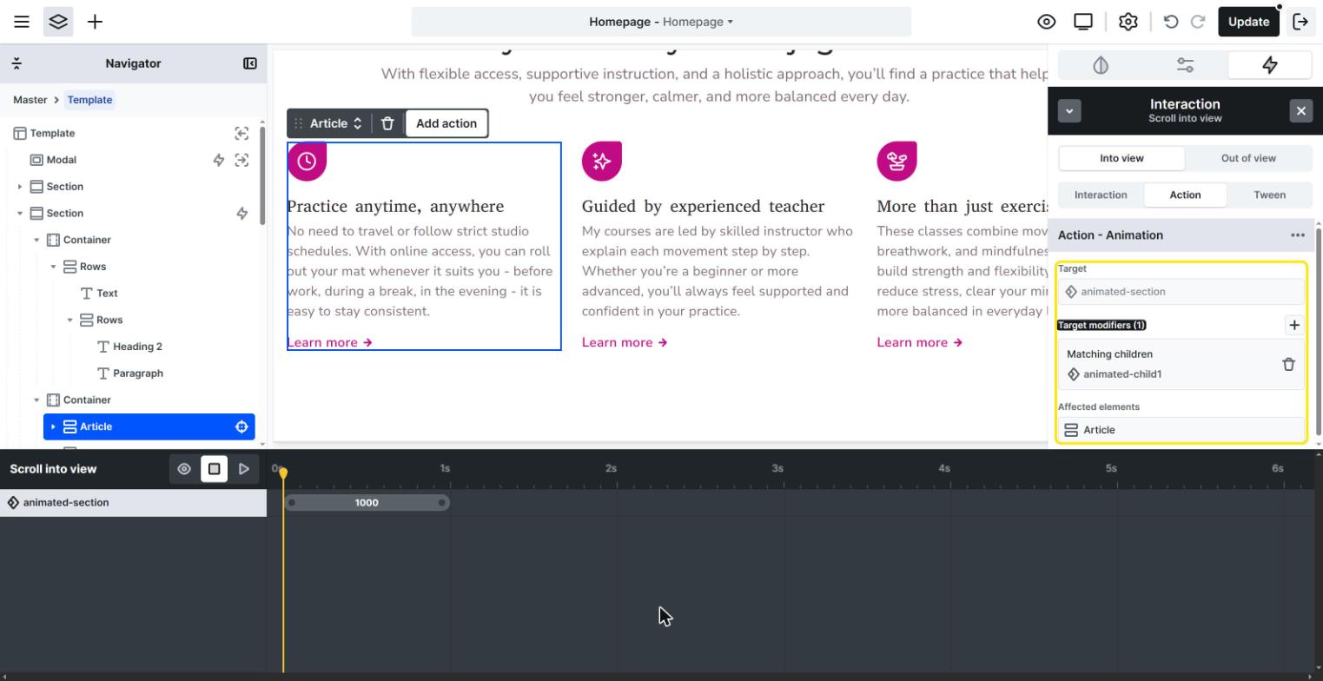1323x681 pixels.
Task: Click the plus add element icon
Action: [x=96, y=22]
